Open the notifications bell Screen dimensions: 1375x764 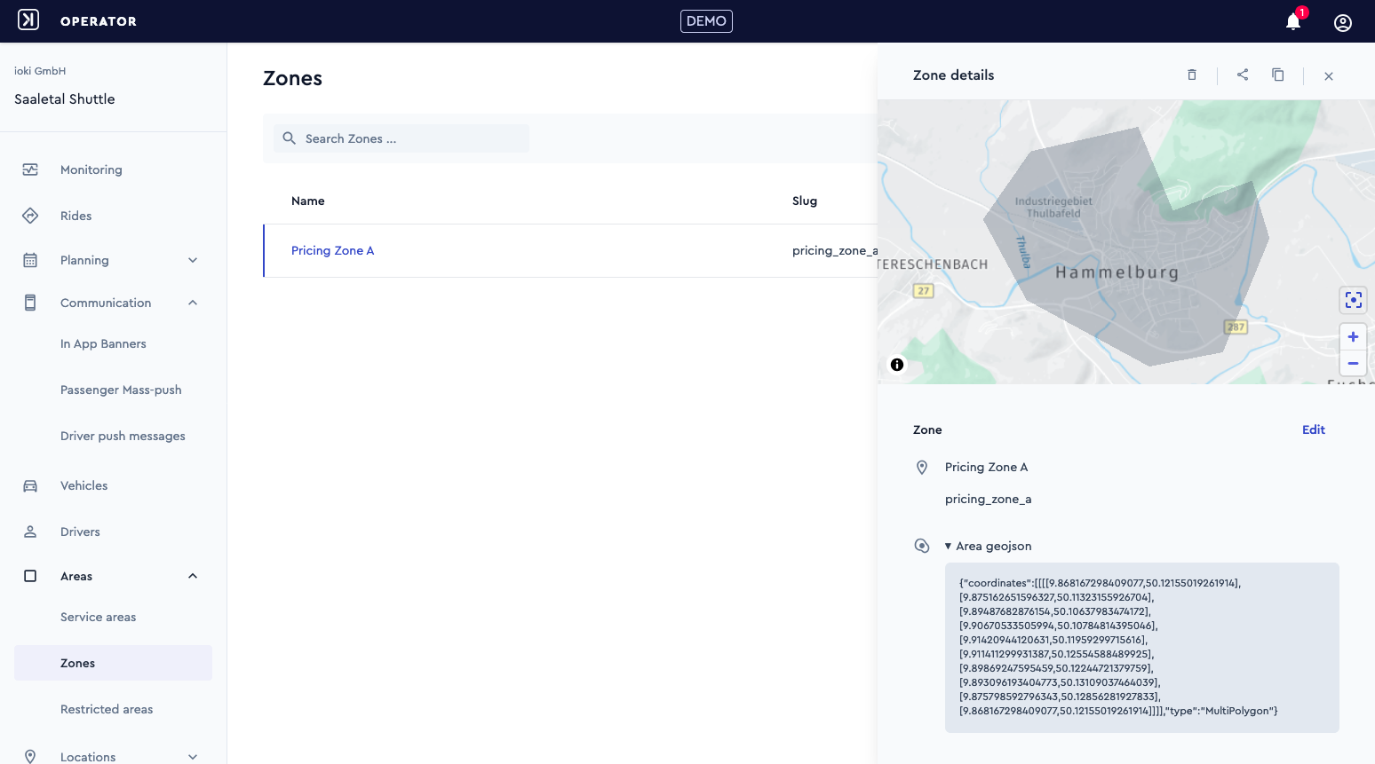1293,22
